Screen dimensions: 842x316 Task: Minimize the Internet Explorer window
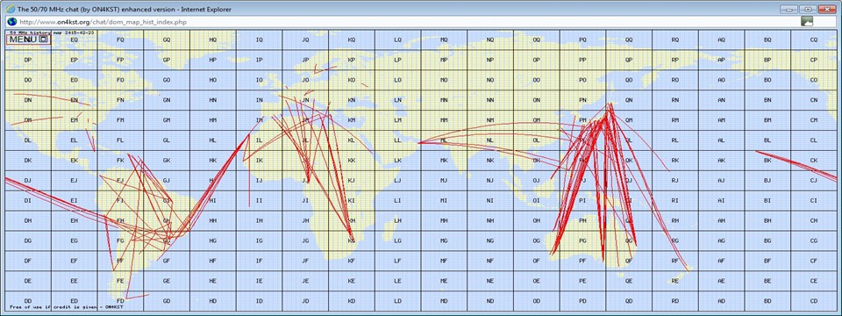click(x=788, y=9)
